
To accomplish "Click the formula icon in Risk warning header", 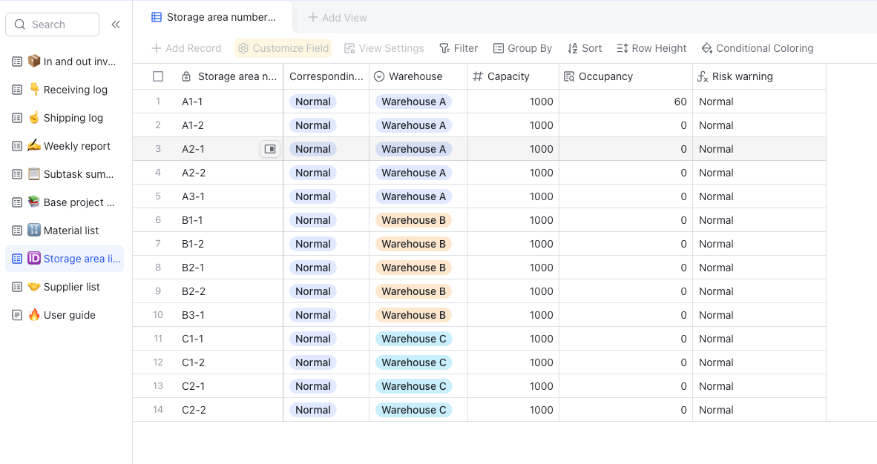I will [703, 76].
